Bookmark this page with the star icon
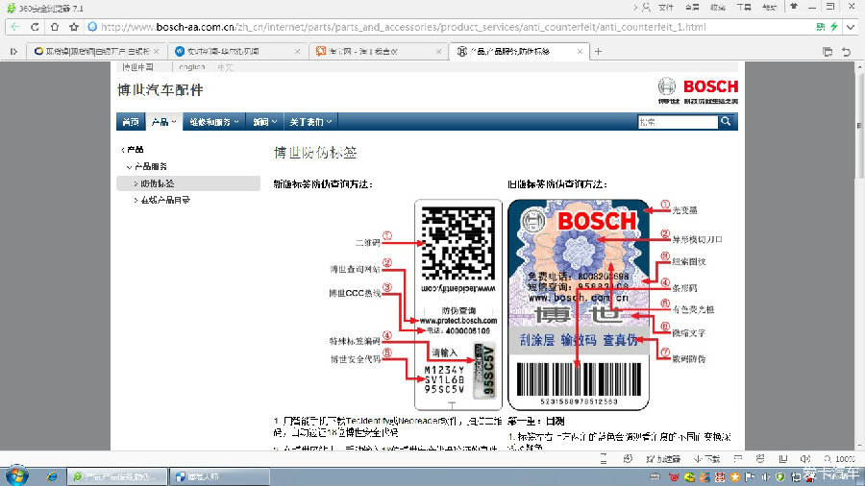Viewport: 865px width, 486px height. coord(74,27)
